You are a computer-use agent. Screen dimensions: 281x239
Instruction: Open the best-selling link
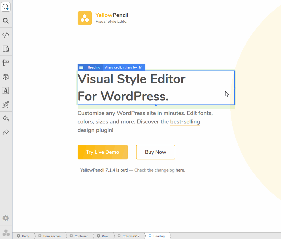click(185, 122)
